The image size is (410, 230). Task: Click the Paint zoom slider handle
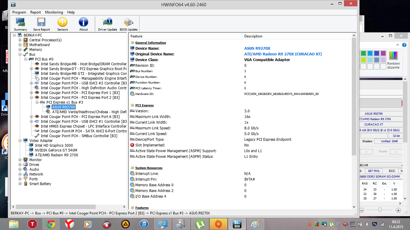380,210
